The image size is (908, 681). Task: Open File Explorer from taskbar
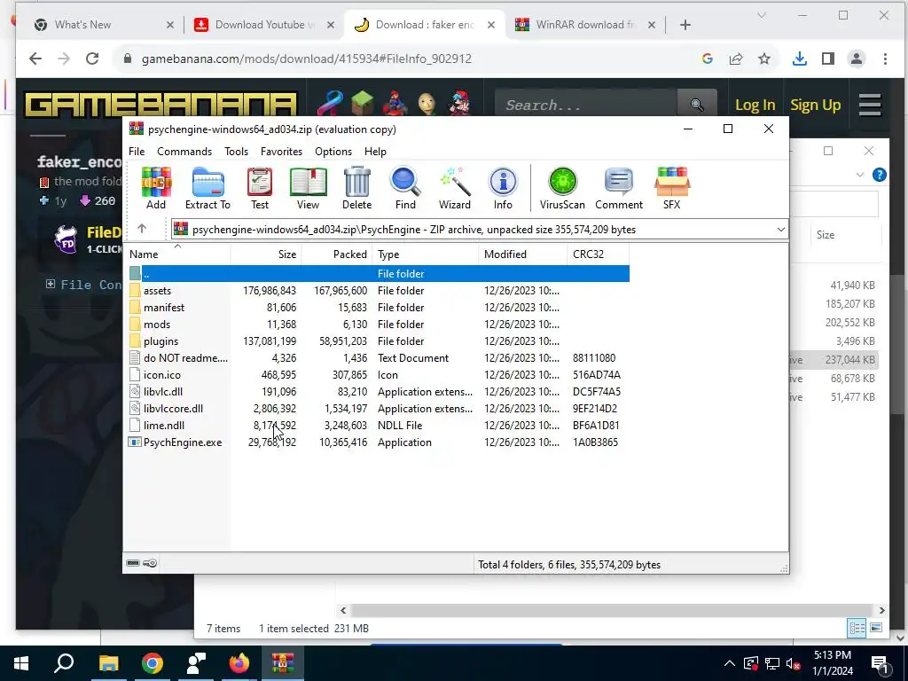(x=108, y=663)
